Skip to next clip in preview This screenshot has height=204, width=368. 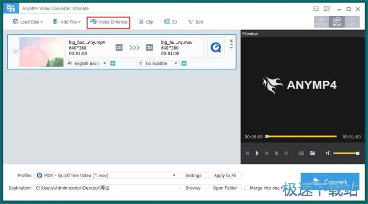point(286,153)
